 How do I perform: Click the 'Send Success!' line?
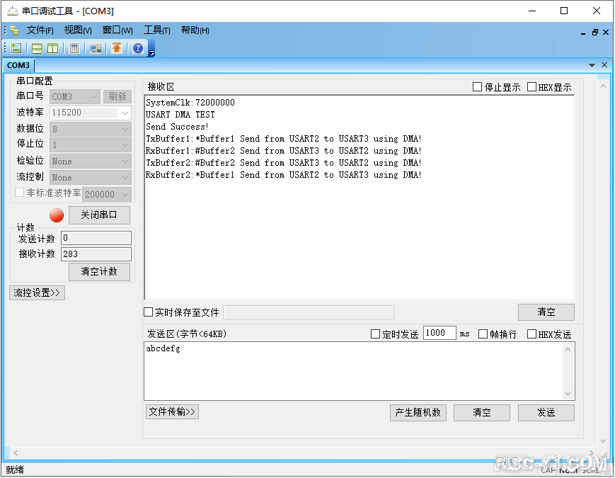[177, 126]
